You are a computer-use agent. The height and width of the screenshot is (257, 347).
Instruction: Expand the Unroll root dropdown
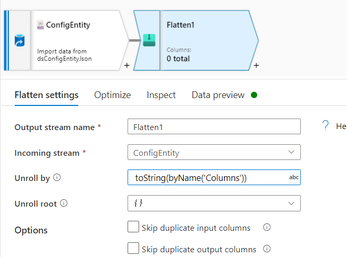pos(214,203)
